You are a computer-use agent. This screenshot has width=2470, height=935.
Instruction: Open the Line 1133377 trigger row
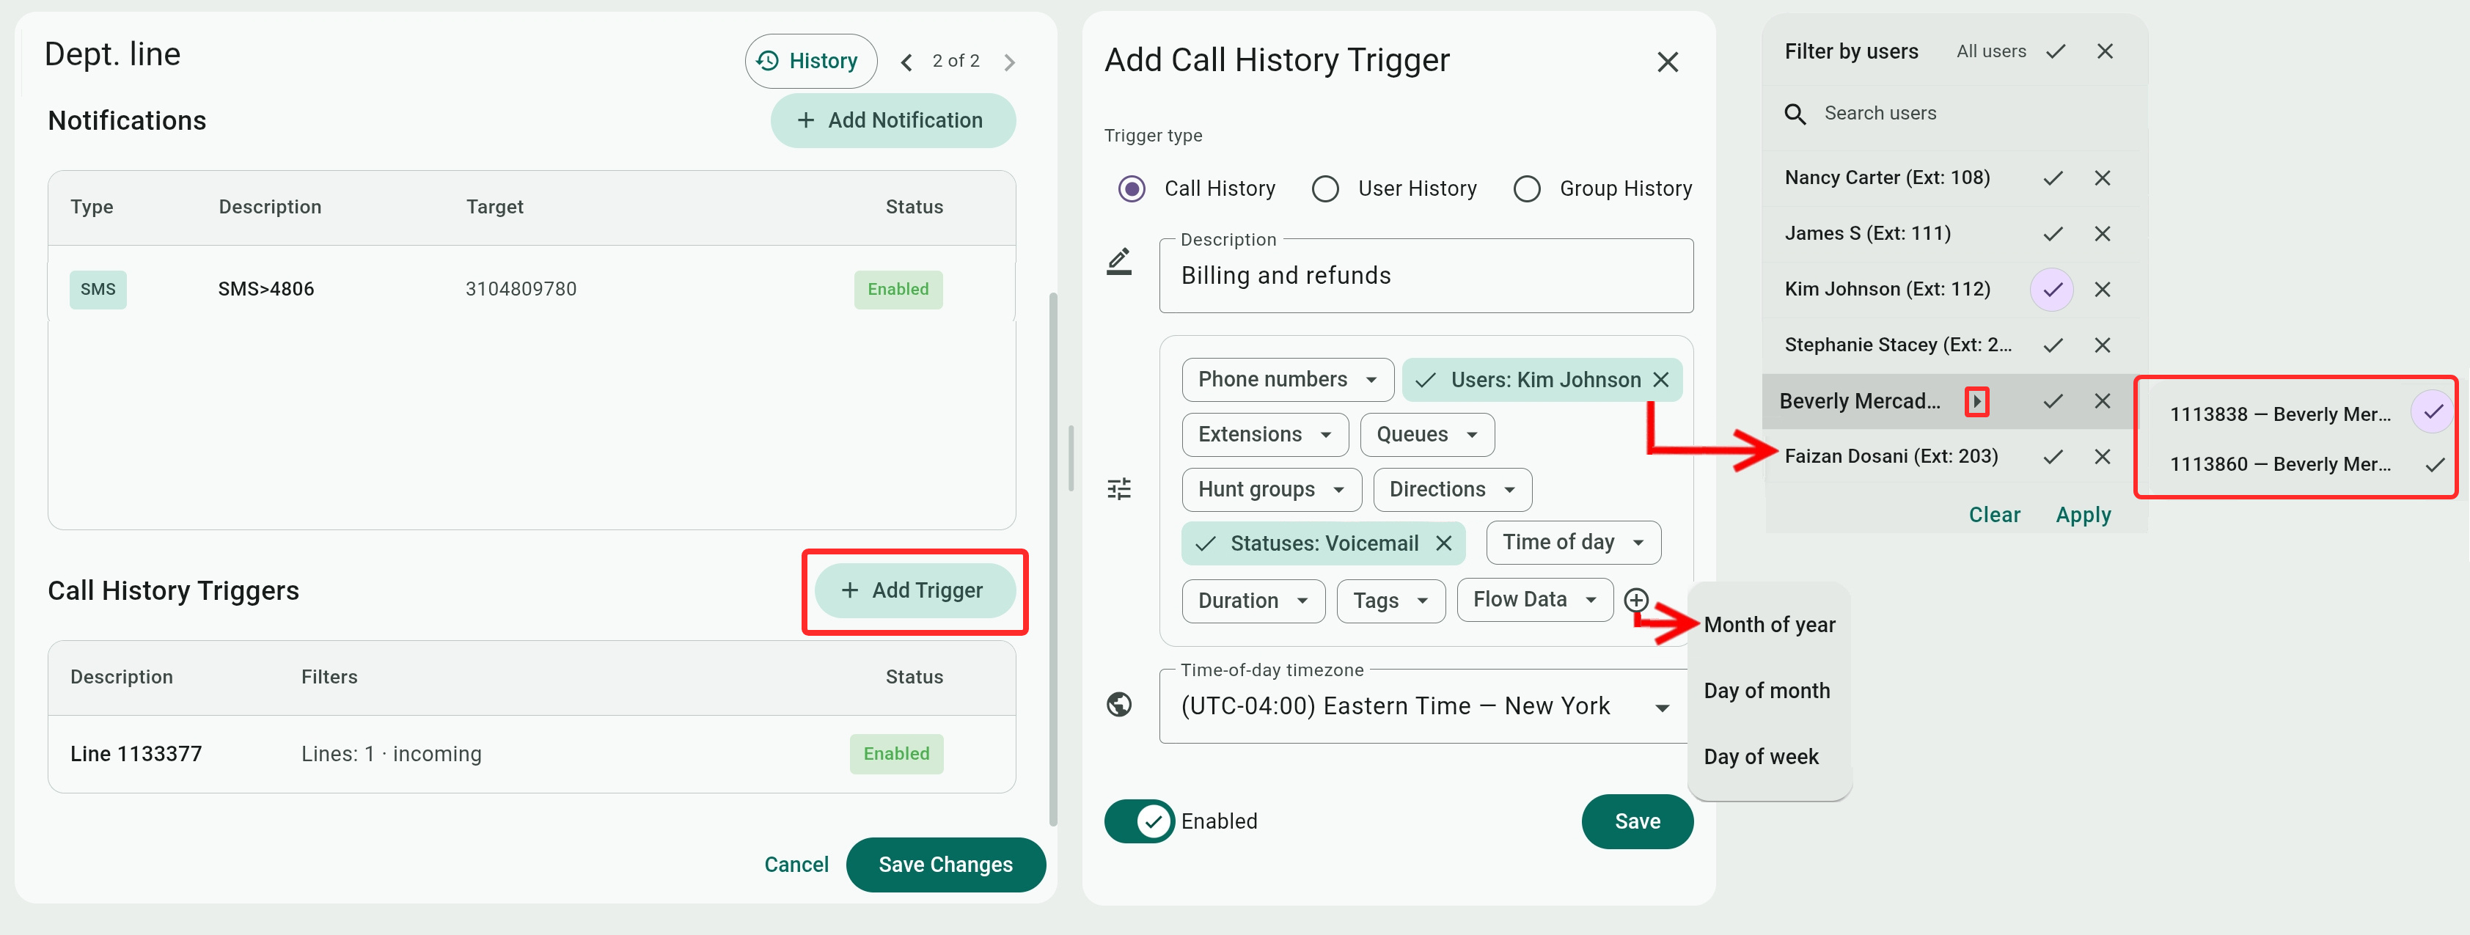click(531, 755)
